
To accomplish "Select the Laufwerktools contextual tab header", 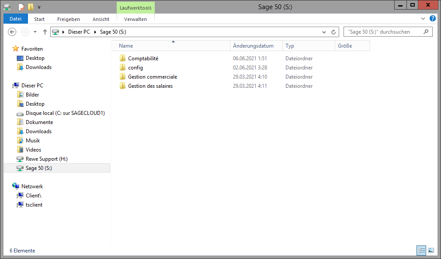I will tap(135, 8).
